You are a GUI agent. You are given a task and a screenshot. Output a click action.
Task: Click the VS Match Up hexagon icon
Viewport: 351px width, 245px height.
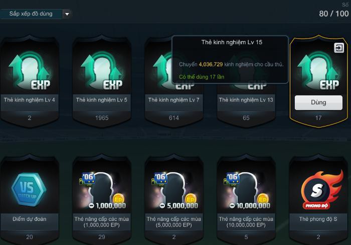coord(29,189)
